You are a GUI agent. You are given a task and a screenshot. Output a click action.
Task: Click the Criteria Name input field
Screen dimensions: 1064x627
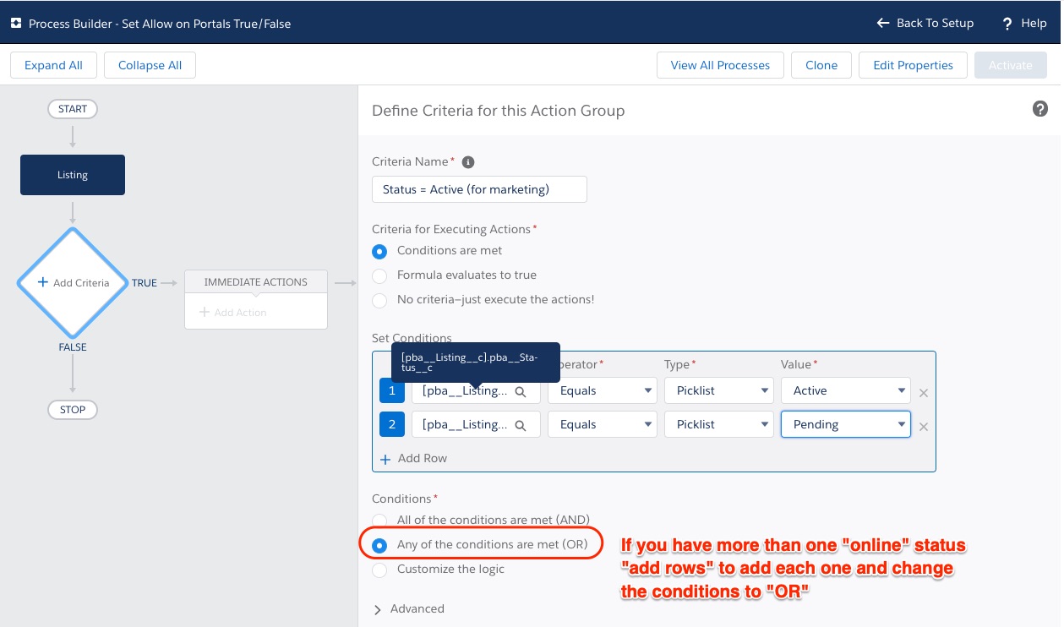tap(479, 189)
